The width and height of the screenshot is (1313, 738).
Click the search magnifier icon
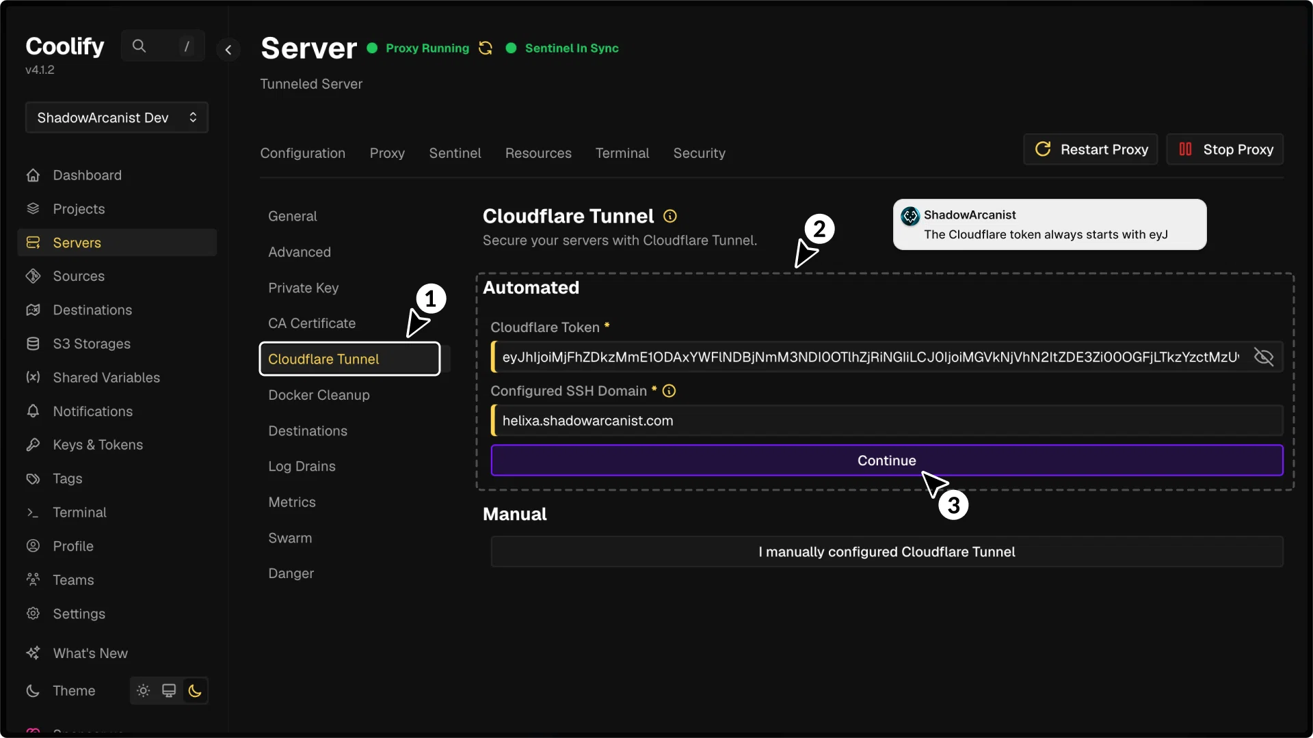pos(139,46)
